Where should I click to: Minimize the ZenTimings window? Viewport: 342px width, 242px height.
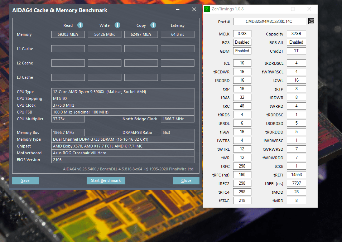(x=277, y=9)
